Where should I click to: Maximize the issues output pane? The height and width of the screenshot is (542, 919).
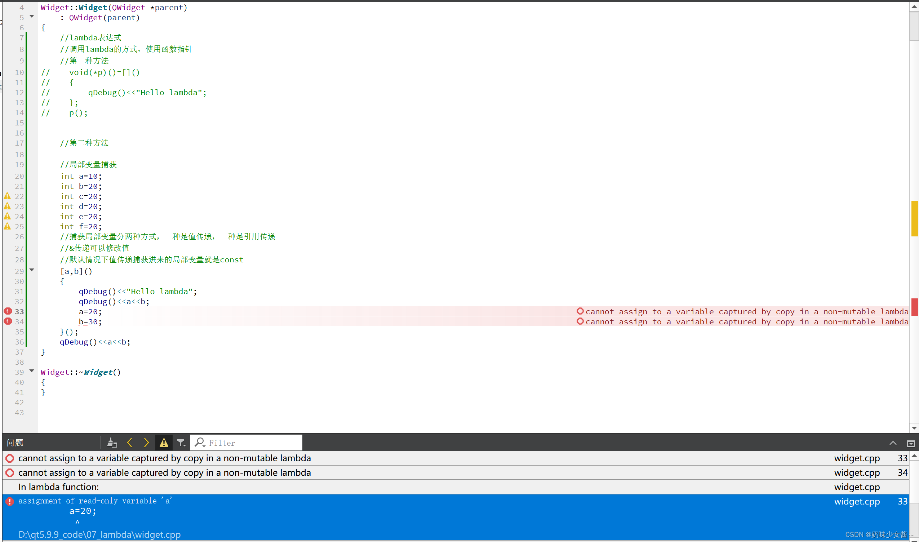click(911, 443)
